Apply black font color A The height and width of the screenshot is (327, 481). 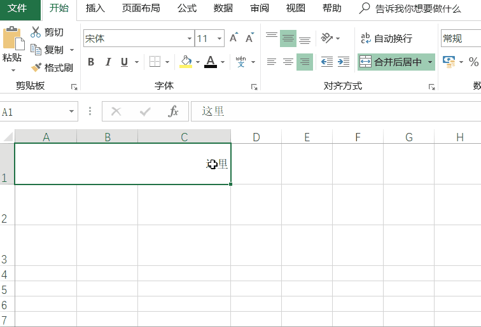tap(211, 62)
